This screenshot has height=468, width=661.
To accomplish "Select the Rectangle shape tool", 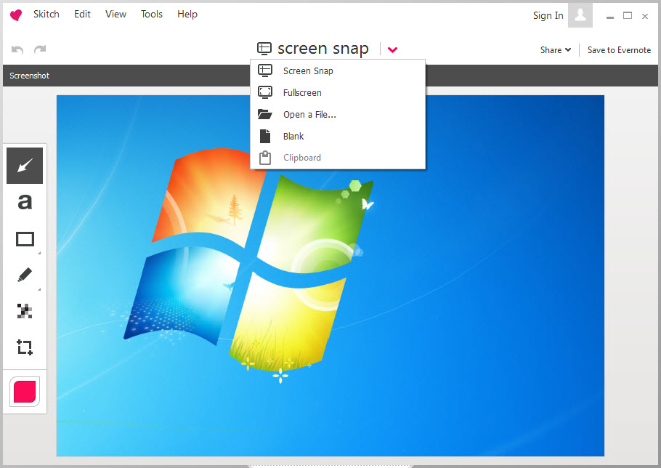I will [25, 238].
